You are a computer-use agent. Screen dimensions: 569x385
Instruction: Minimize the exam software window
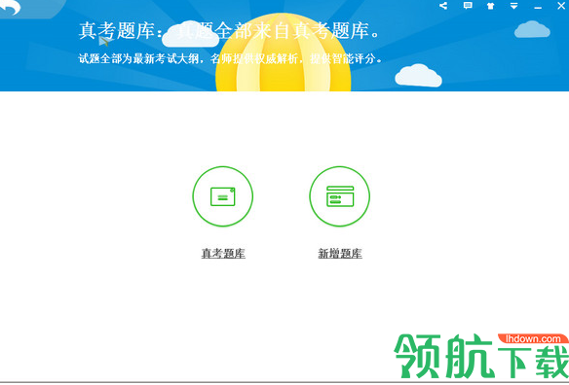pos(538,8)
